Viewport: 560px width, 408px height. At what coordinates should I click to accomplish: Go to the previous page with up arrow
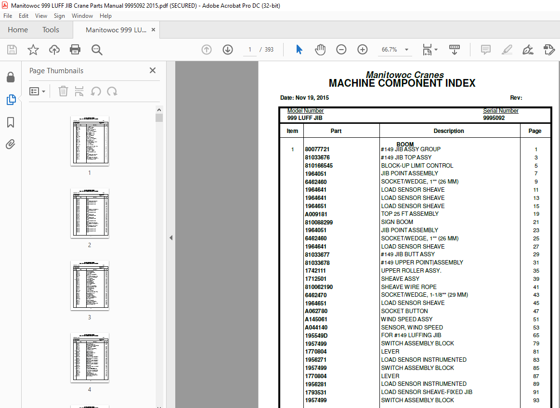click(x=207, y=50)
